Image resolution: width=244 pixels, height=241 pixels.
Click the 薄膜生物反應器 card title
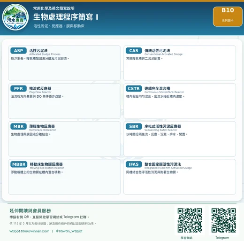(x=42, y=126)
